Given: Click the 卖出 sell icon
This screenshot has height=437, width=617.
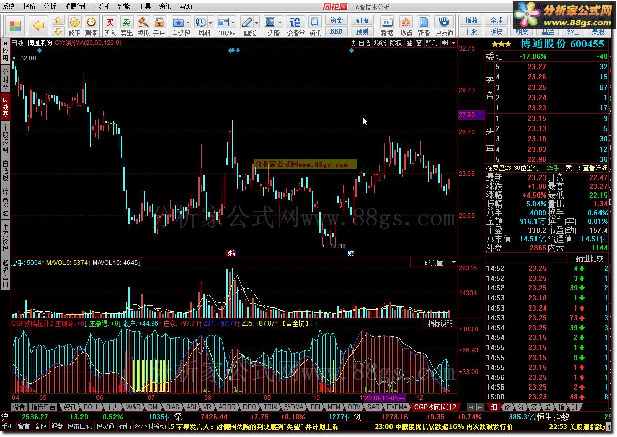Looking at the screenshot, I should click(x=126, y=26).
